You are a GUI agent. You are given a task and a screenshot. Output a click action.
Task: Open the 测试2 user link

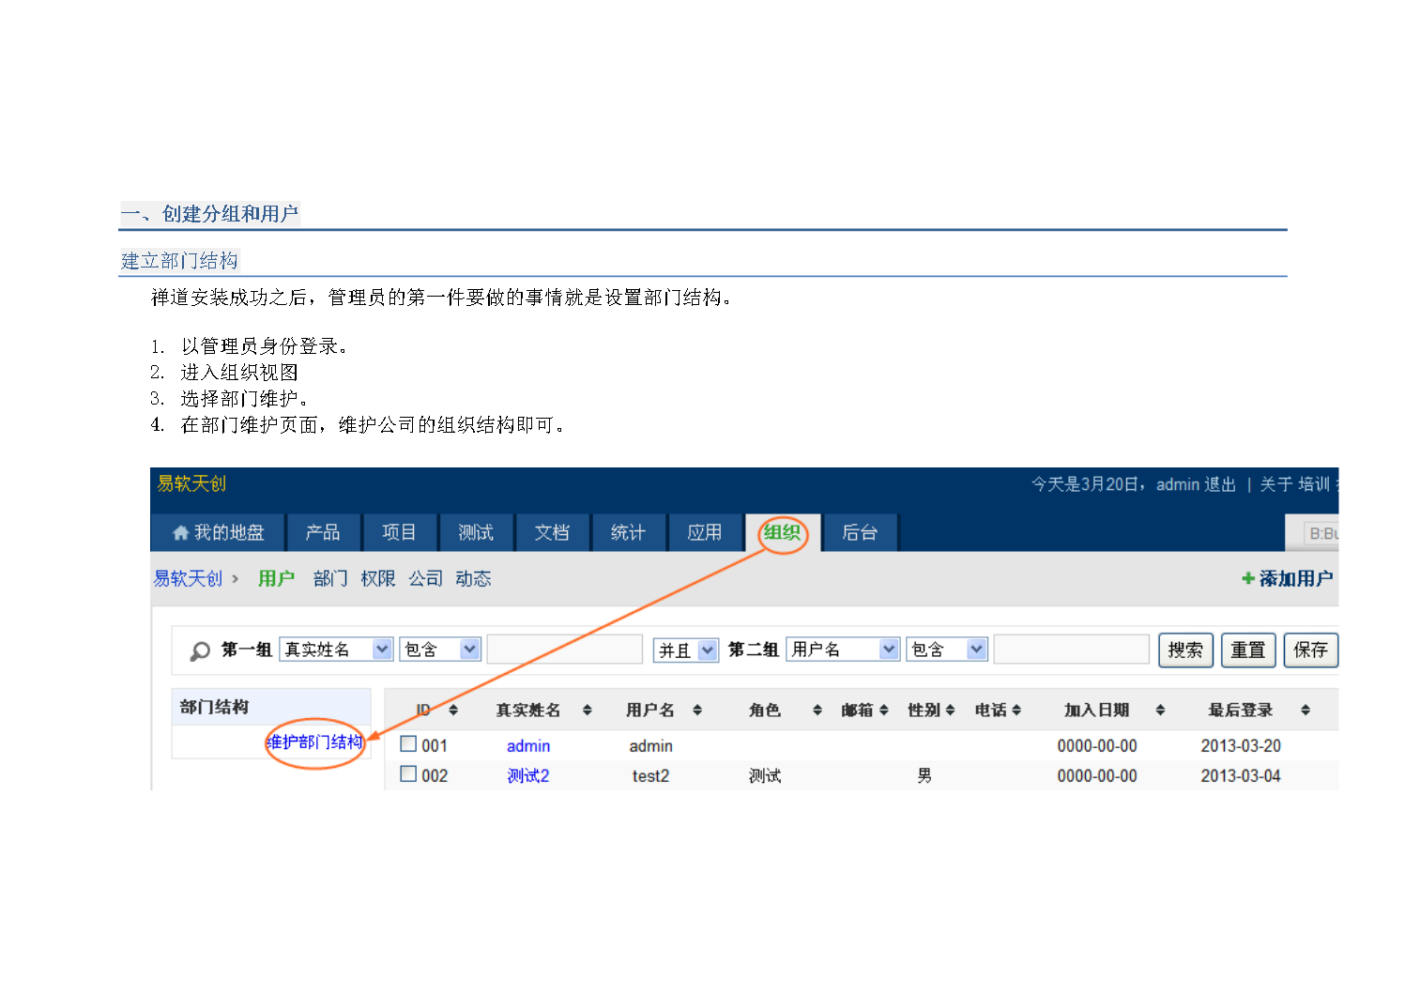click(x=528, y=775)
